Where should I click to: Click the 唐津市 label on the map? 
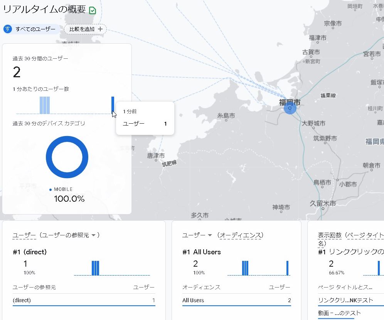coord(156,156)
